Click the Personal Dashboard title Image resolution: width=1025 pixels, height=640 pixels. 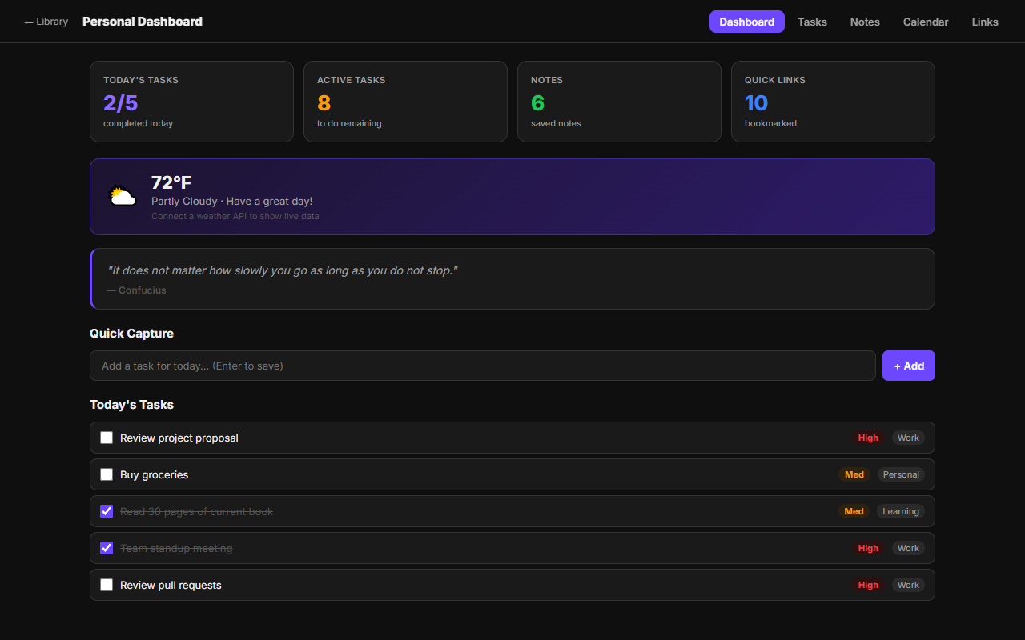[143, 22]
